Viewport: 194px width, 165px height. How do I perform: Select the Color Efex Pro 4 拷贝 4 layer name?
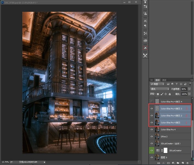point(171,101)
